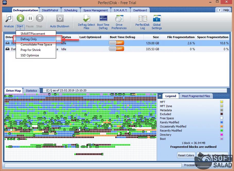
Task: Click the Rarely Modified blue swatch
Action: pos(222,122)
